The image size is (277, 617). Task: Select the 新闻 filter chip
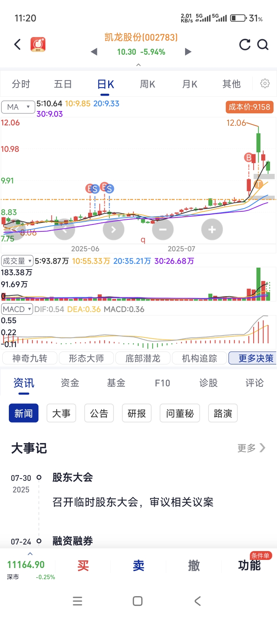[23, 413]
